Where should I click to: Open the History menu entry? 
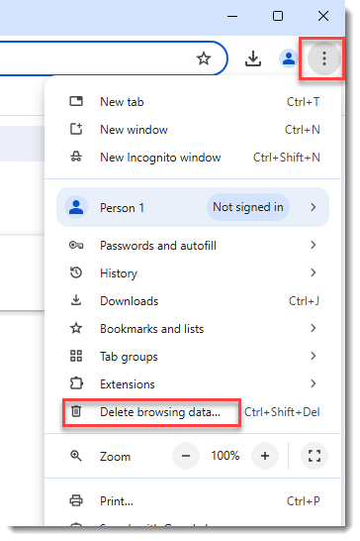click(193, 273)
